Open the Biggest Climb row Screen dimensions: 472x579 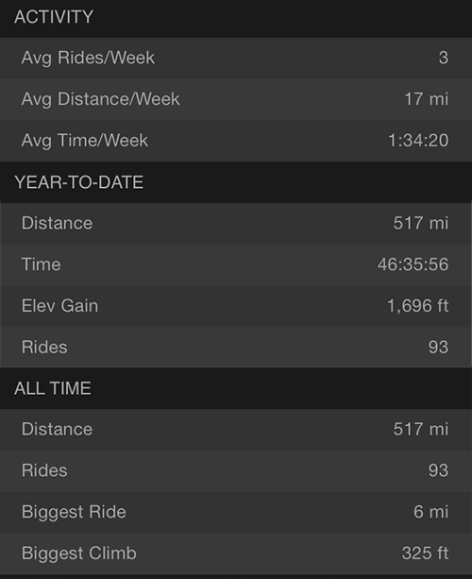point(236,553)
